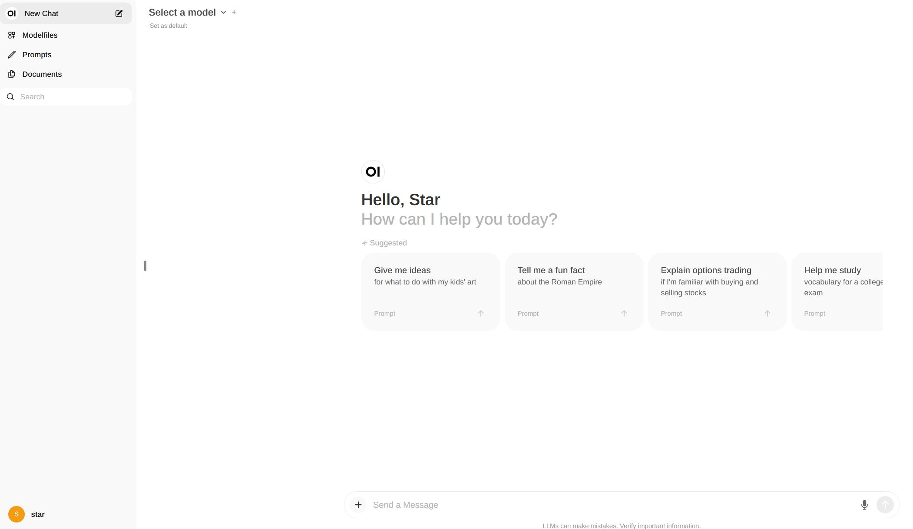Open the Select a model dropdown

(182, 13)
